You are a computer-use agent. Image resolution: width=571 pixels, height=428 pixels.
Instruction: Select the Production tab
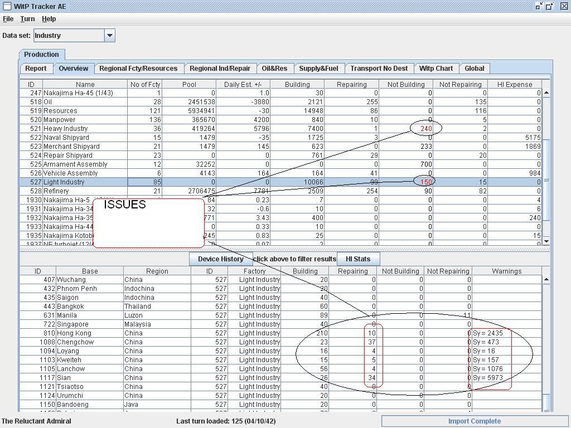click(41, 55)
